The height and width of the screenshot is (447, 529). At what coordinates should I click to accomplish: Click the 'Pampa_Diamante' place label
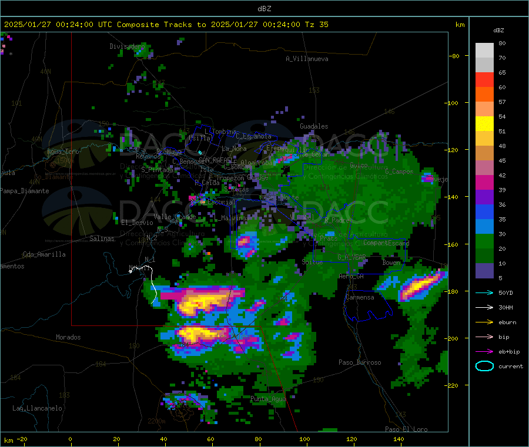pos(25,191)
